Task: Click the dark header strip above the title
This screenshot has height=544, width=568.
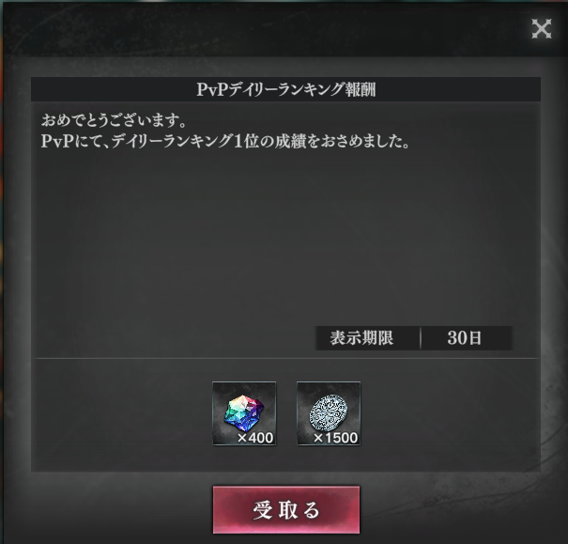Action: point(269,29)
